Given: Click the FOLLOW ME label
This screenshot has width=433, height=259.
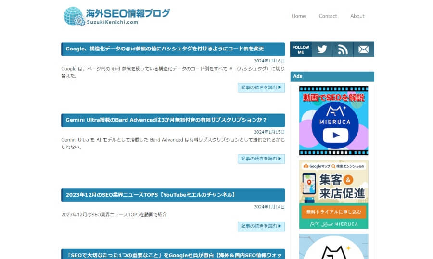Looking at the screenshot, I should pyautogui.click(x=301, y=49).
